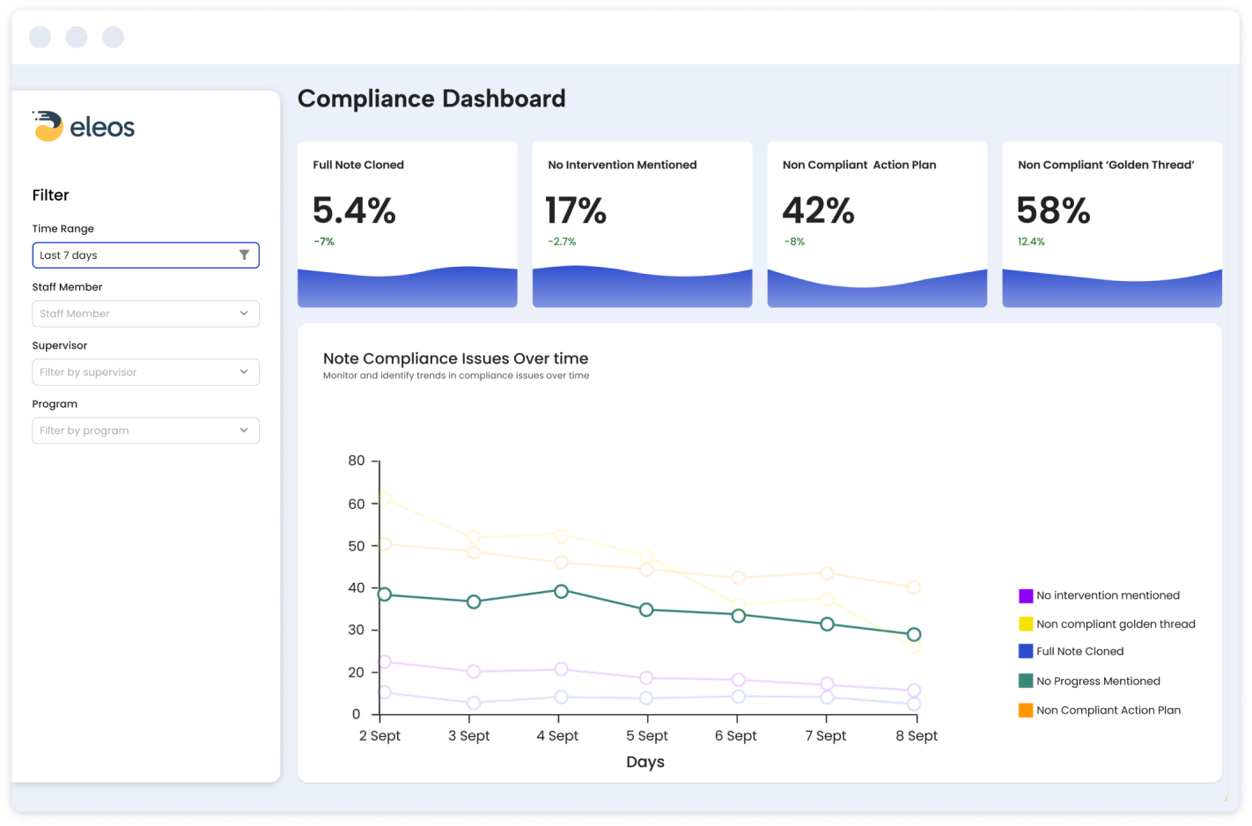Click the blue Full Note Cloned swatch

pos(1026,652)
